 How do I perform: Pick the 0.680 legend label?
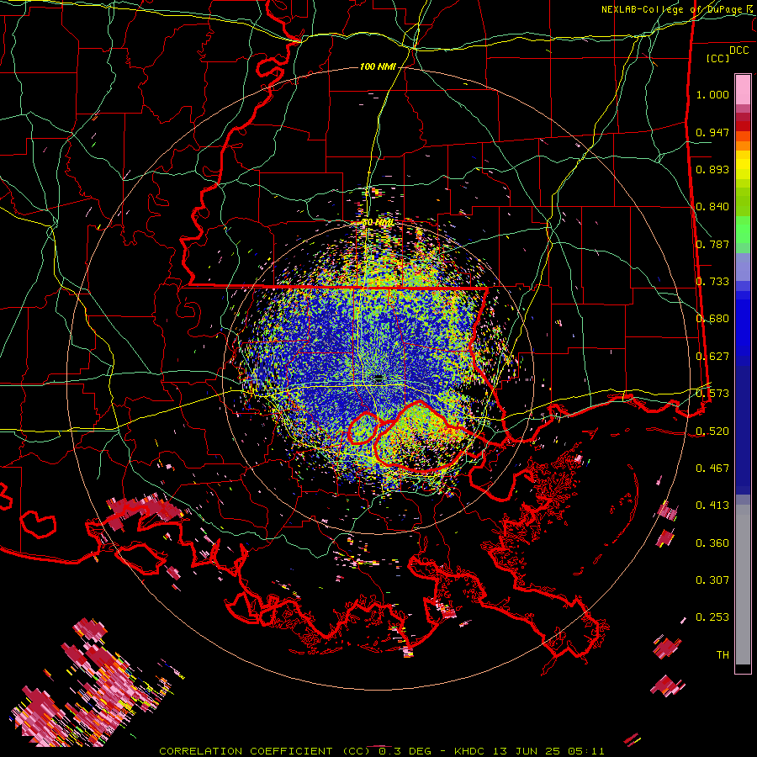coord(712,319)
